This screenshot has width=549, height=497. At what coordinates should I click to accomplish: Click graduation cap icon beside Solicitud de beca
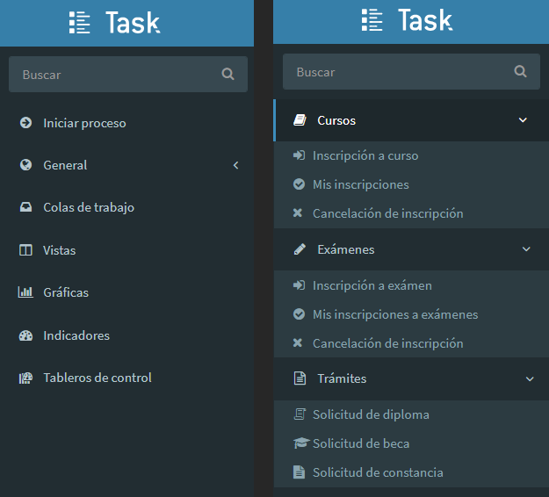pyautogui.click(x=301, y=443)
